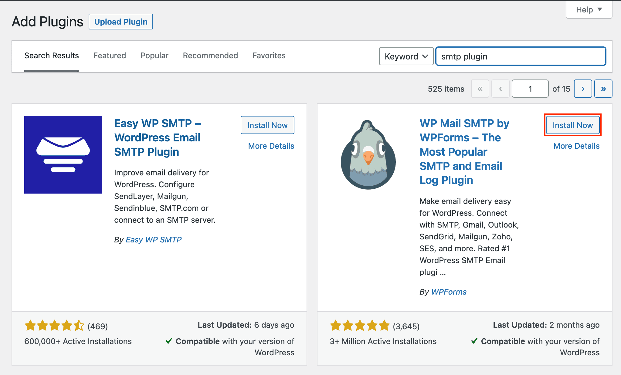View the Recommended plugins tab
The height and width of the screenshot is (375, 621).
click(210, 56)
